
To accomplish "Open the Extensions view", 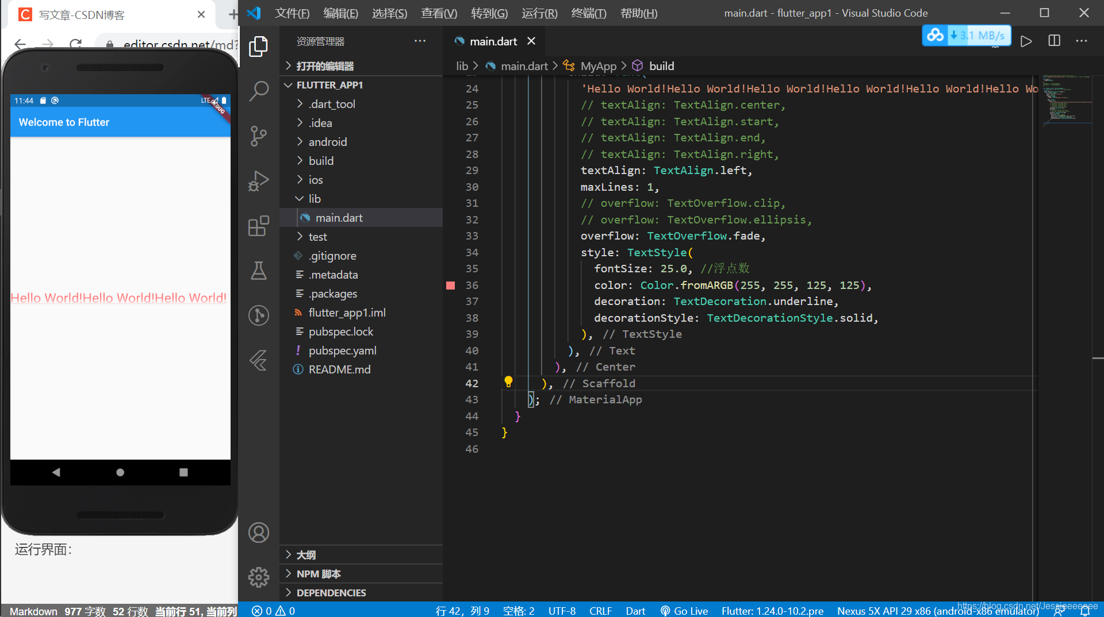I will [x=259, y=226].
